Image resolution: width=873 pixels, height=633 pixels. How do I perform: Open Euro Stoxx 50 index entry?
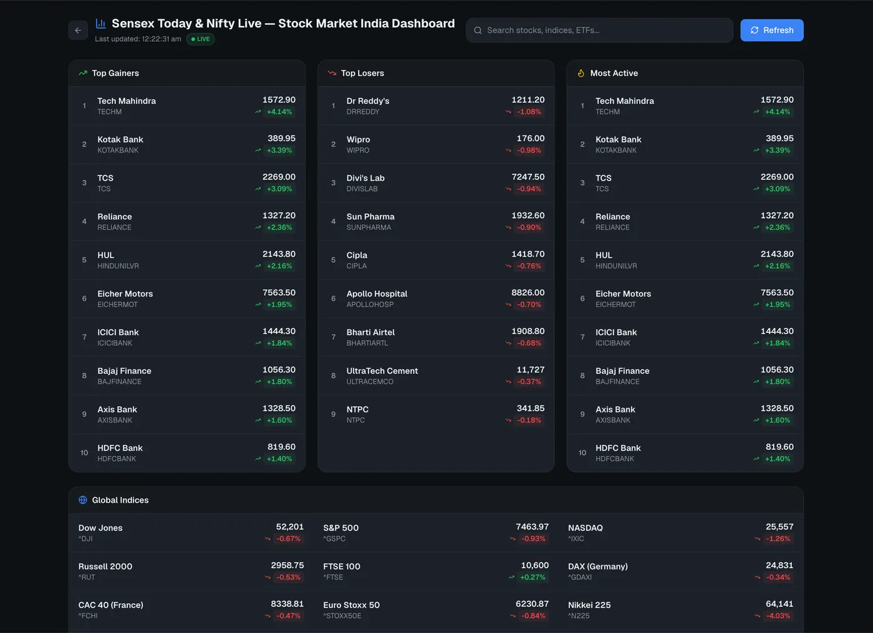436,610
